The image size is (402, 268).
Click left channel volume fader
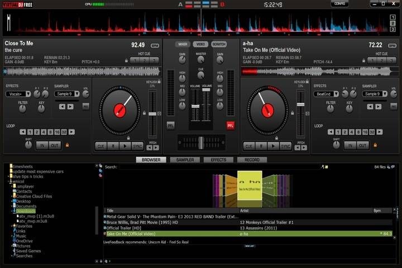tap(195, 106)
